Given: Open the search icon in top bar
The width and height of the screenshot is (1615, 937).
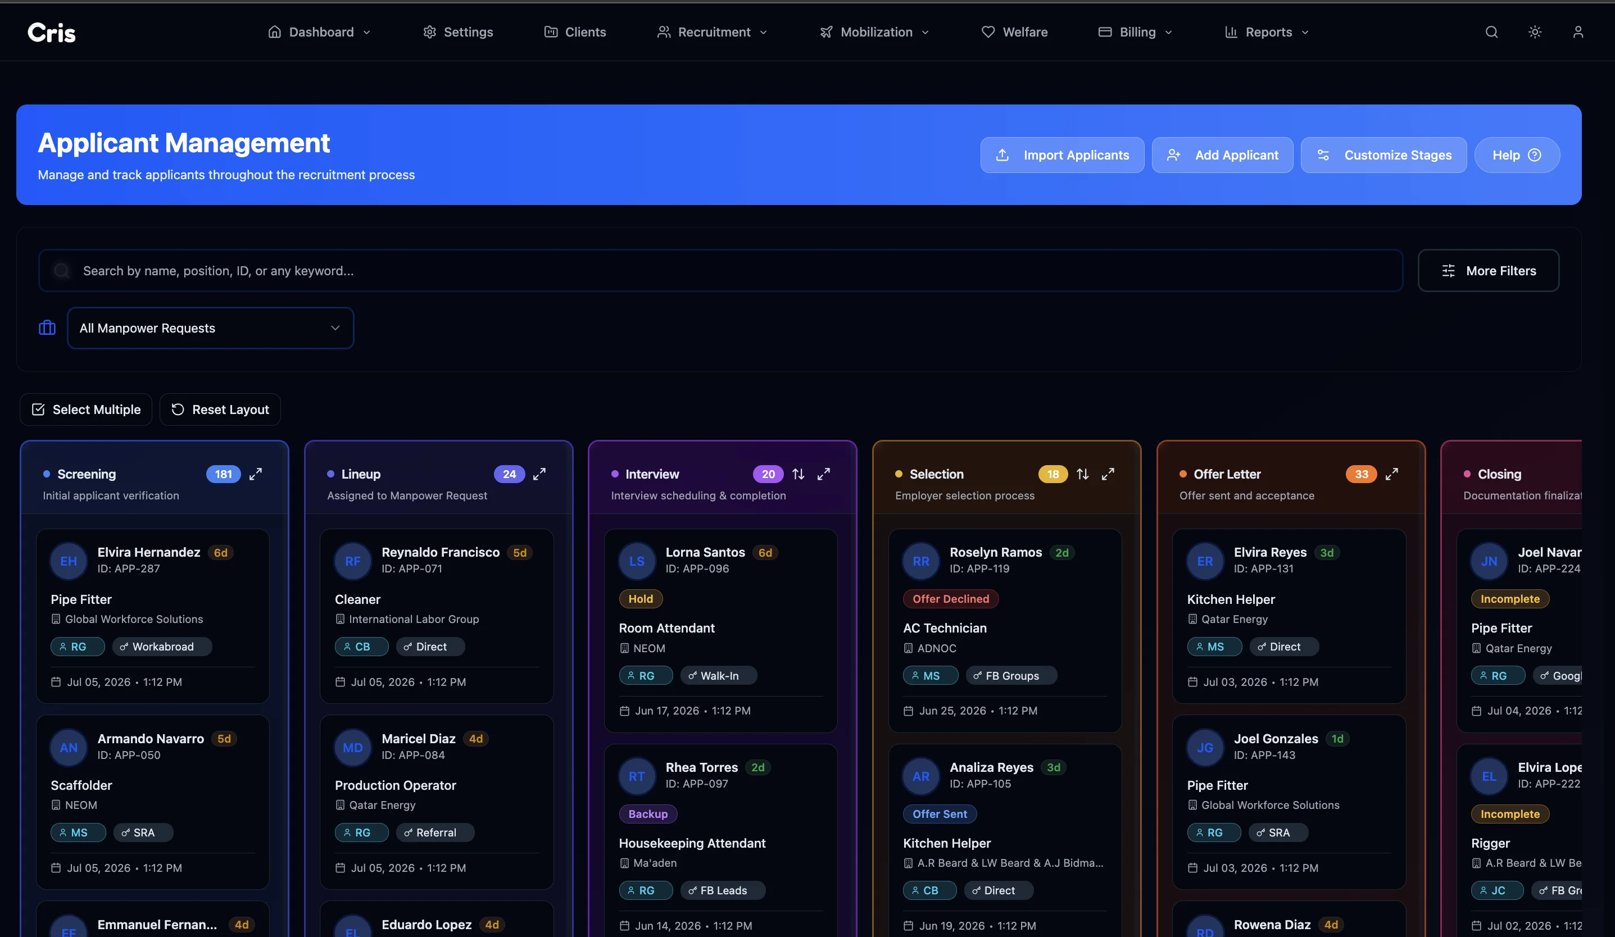Looking at the screenshot, I should 1491,32.
